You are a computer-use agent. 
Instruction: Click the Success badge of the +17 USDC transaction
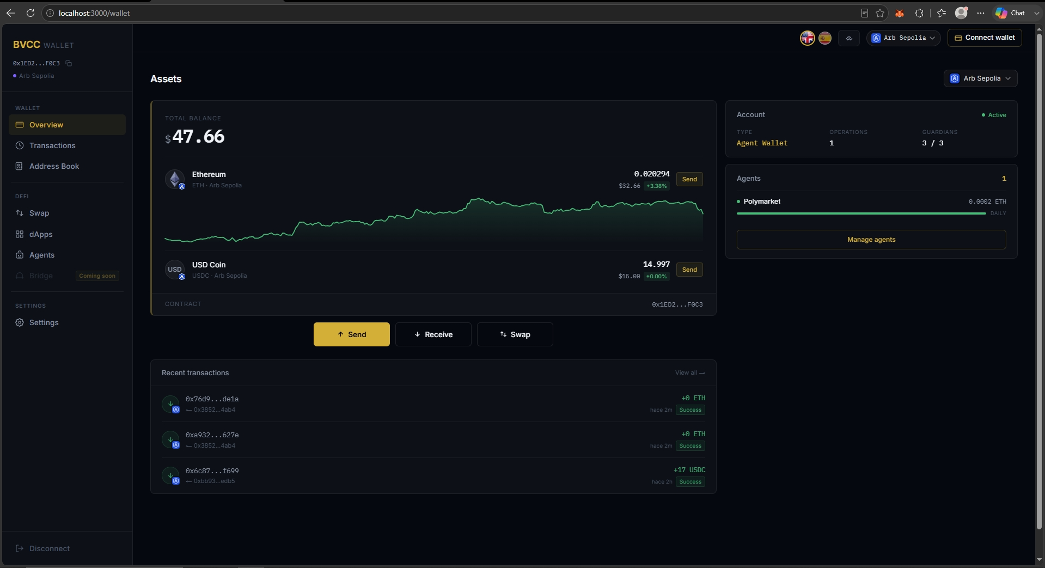click(x=690, y=482)
